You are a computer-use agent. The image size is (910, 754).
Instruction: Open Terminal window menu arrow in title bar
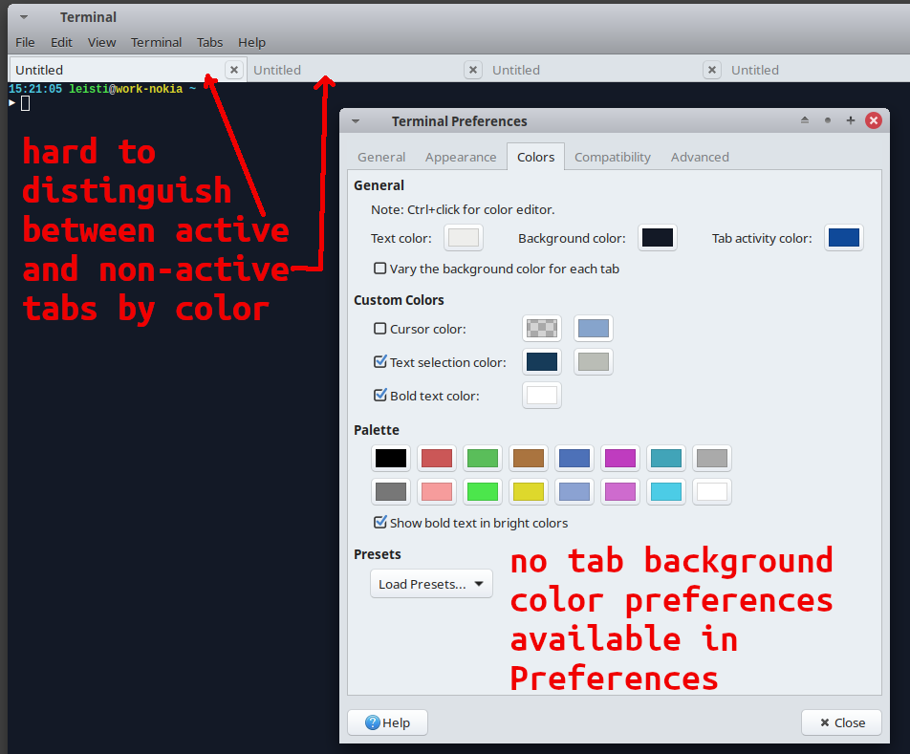point(24,17)
